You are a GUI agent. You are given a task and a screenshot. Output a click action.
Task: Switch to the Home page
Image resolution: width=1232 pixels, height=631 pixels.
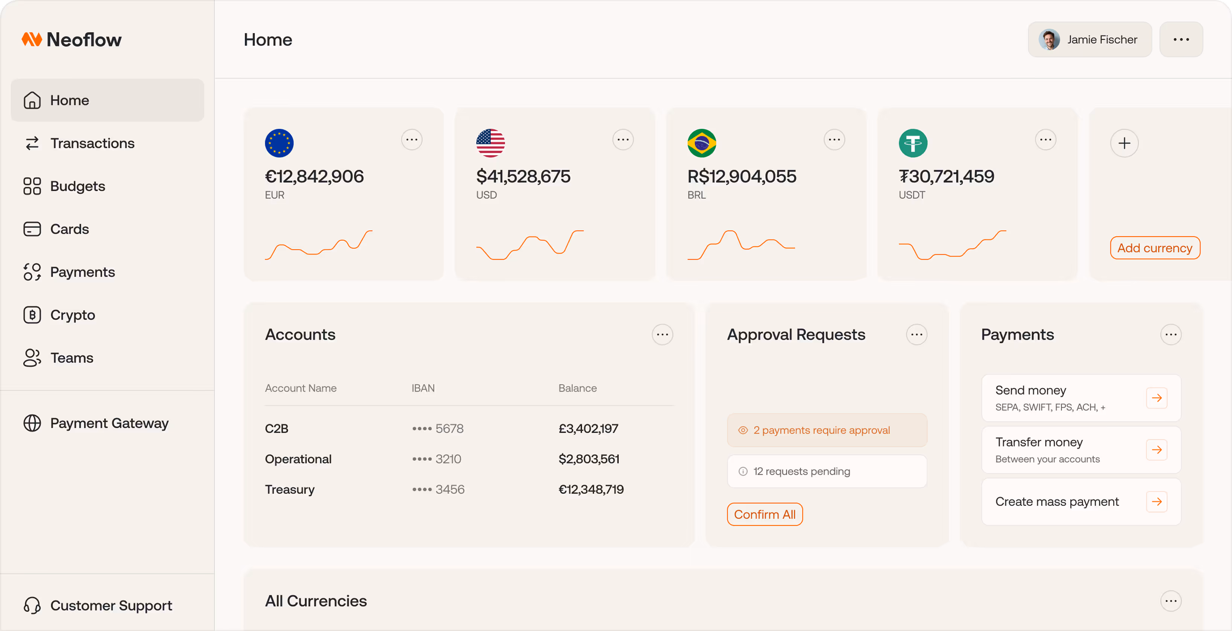pos(69,100)
